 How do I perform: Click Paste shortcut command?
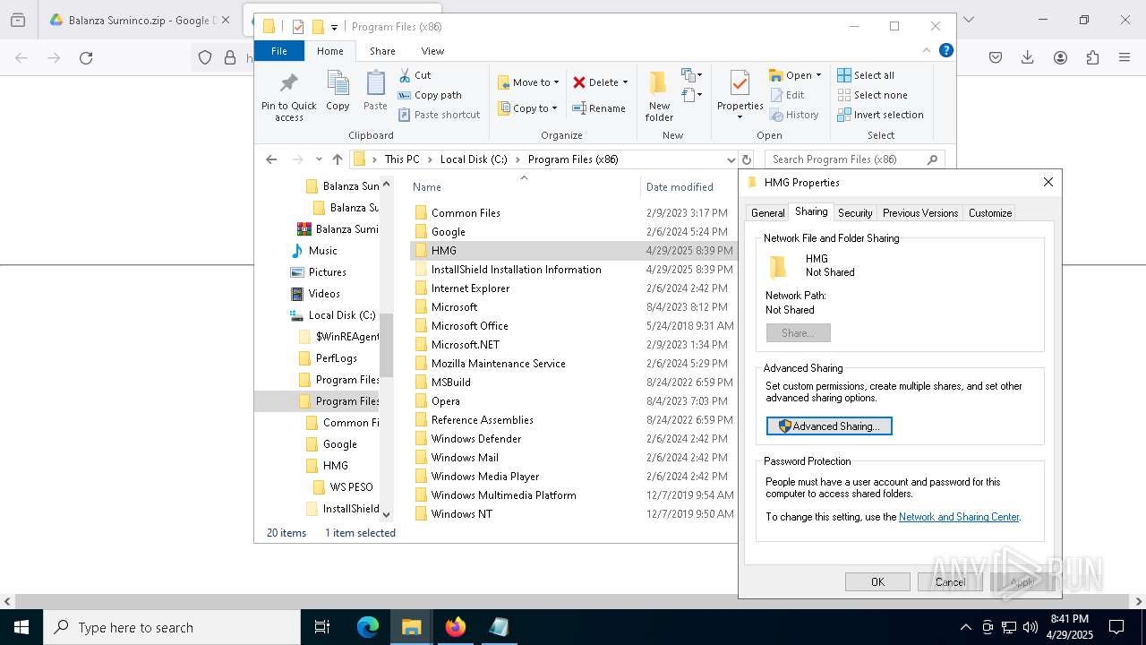(439, 115)
